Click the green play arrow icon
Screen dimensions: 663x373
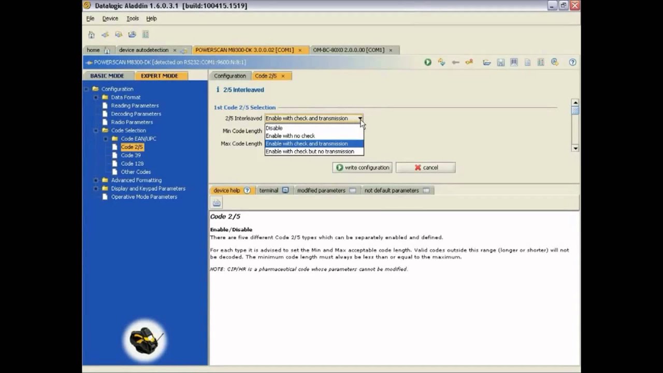click(x=428, y=62)
